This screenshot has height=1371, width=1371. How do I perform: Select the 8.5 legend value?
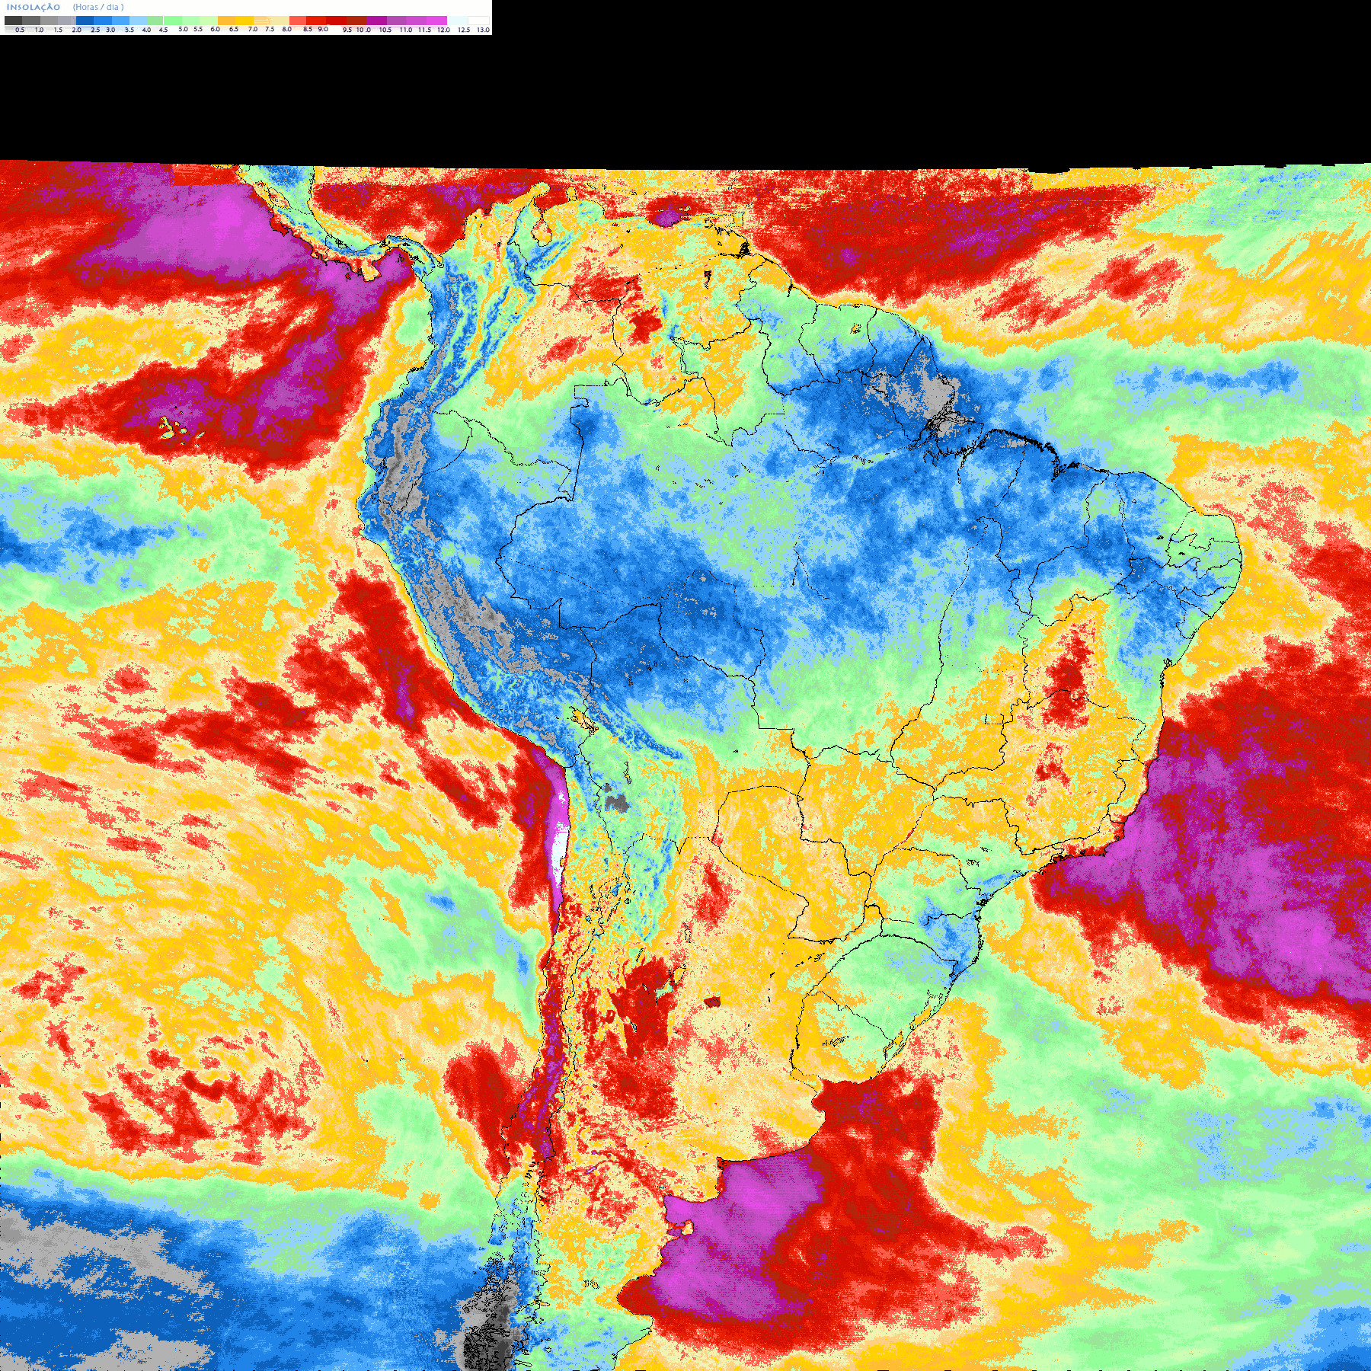(x=308, y=29)
